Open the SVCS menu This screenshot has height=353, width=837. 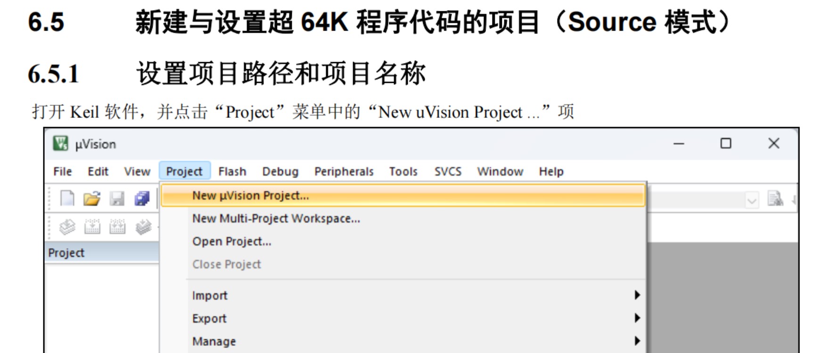click(448, 171)
